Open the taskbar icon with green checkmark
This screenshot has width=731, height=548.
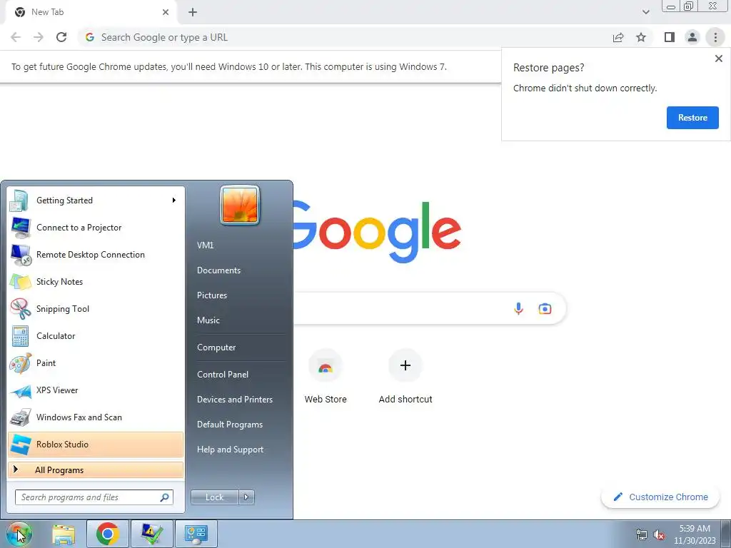(x=151, y=534)
